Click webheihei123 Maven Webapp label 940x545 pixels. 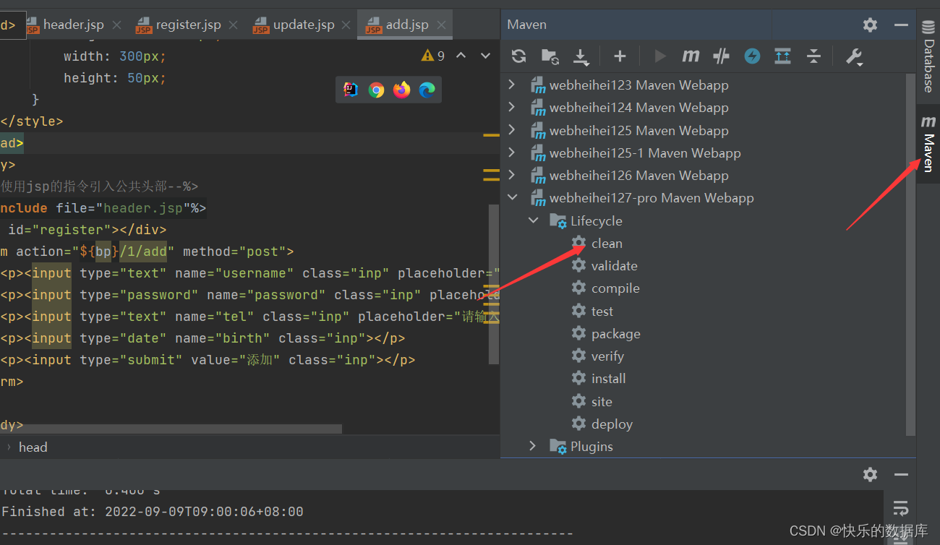pyautogui.click(x=639, y=85)
